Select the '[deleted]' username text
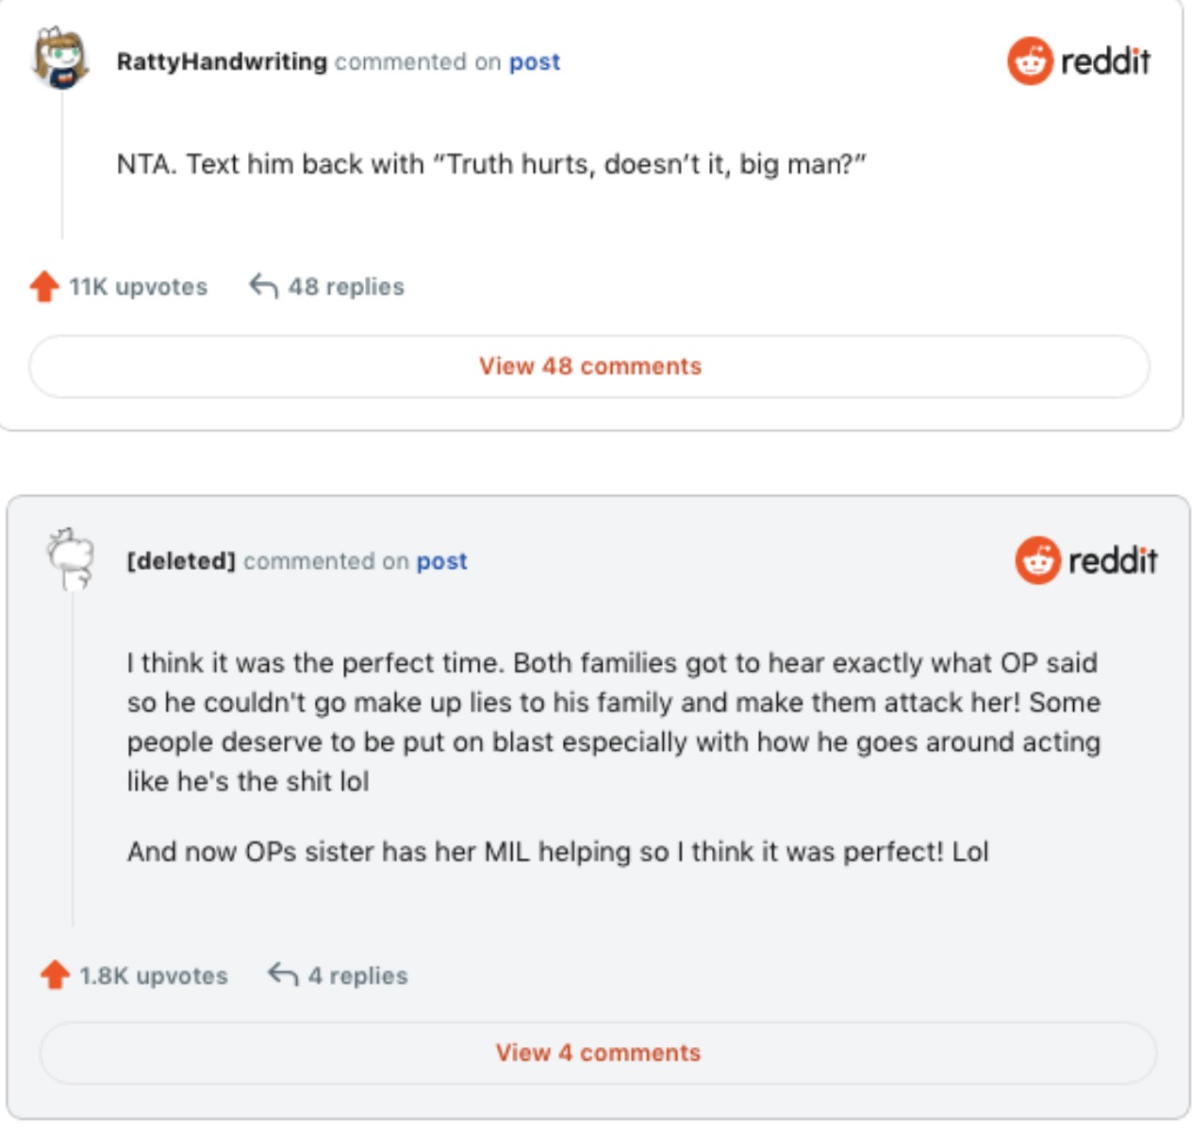Image resolution: width=1192 pixels, height=1130 pixels. pos(181,561)
